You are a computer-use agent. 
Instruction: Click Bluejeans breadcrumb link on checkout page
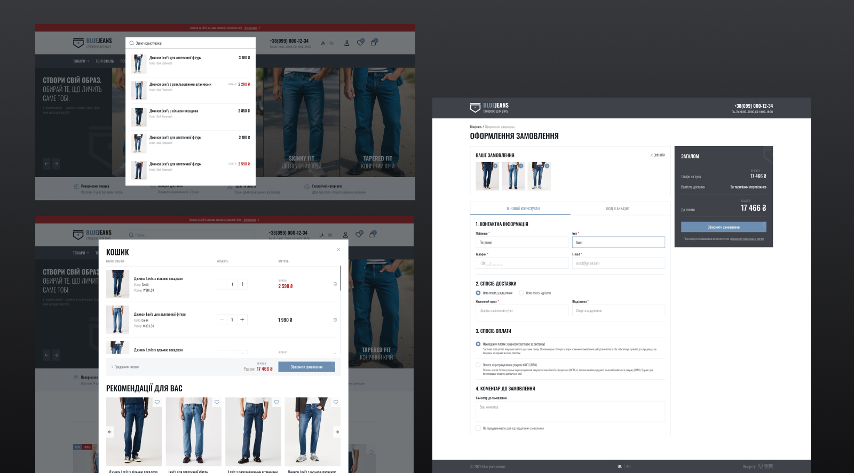[476, 127]
